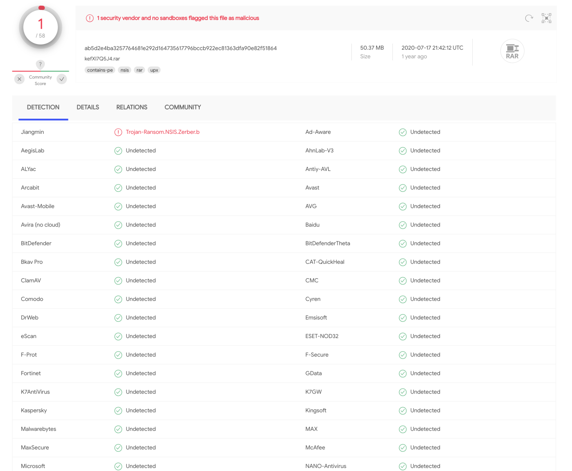Click the check icon for DrWeb's result
This screenshot has height=471, width=572.
pyautogui.click(x=118, y=318)
